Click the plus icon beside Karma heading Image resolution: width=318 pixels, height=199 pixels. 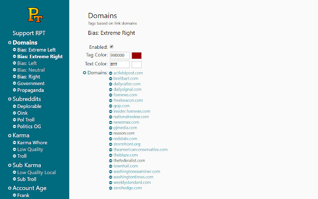[9, 135]
